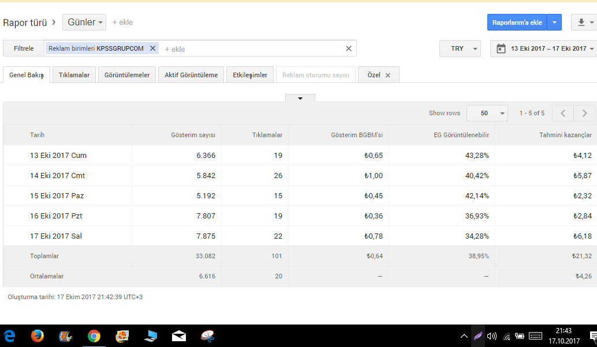Select row 14 Eki 2017 Cmt

click(300, 175)
